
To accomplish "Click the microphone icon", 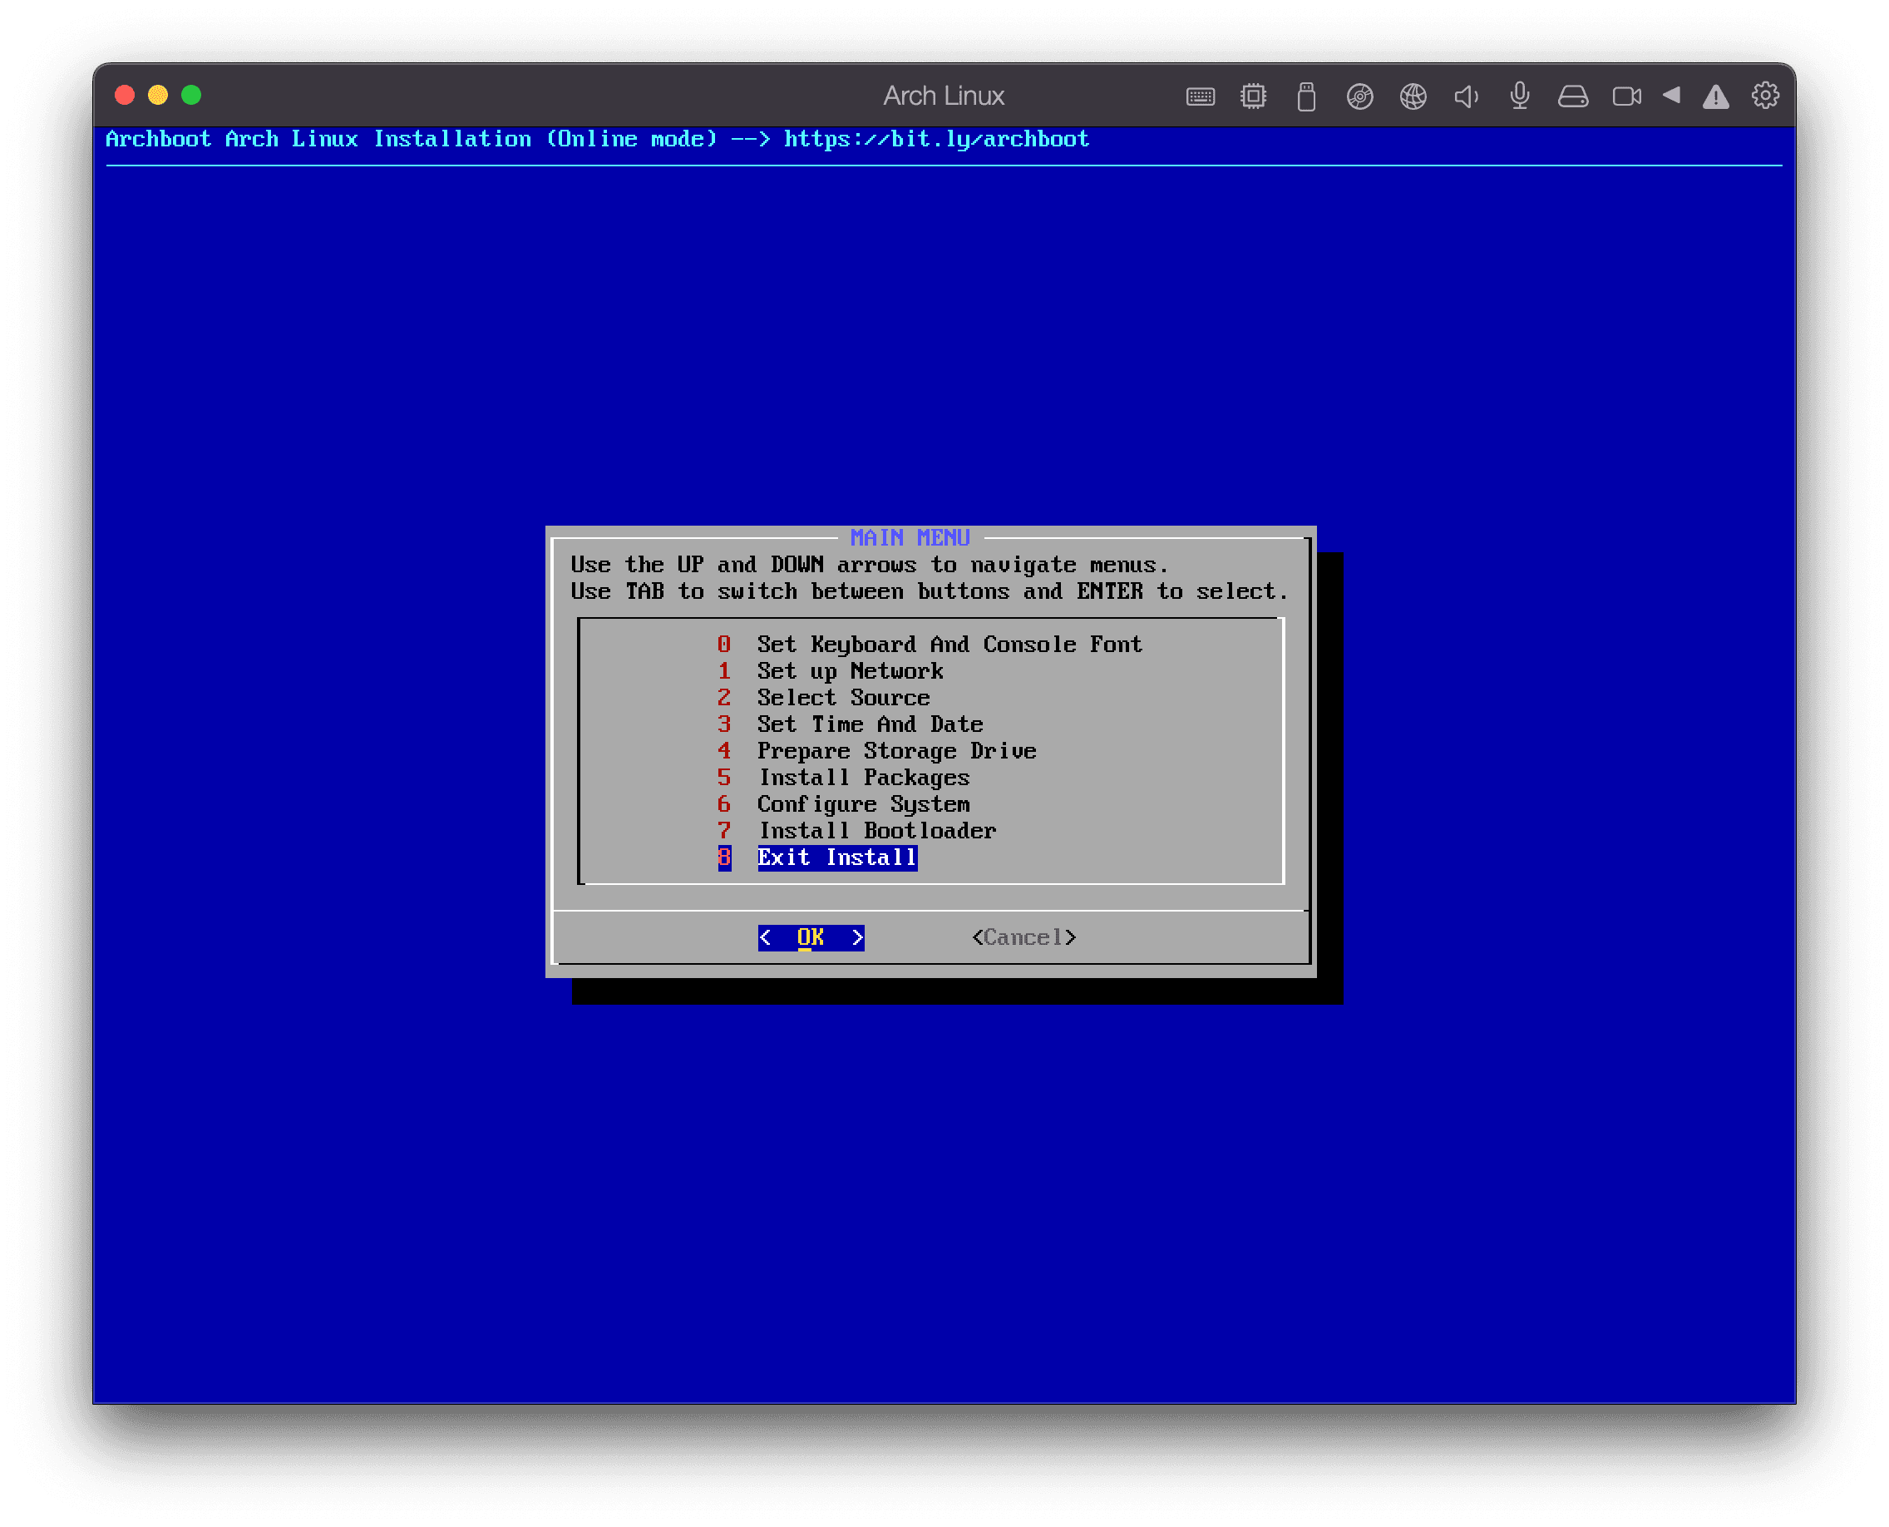I will (x=1520, y=96).
